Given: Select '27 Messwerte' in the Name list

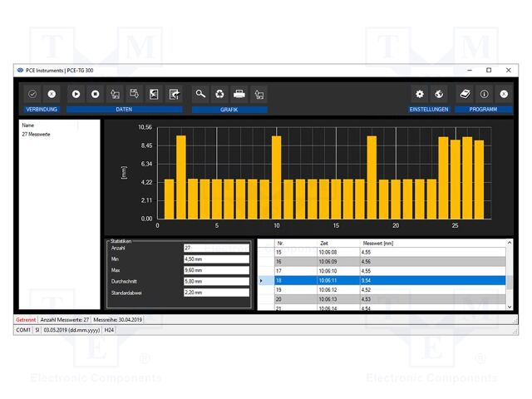Looking at the screenshot, I should (x=37, y=134).
